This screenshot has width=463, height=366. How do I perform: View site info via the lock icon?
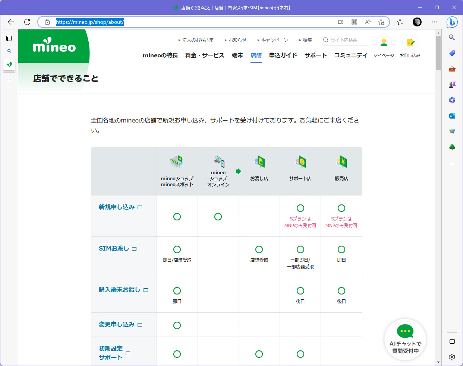point(47,22)
